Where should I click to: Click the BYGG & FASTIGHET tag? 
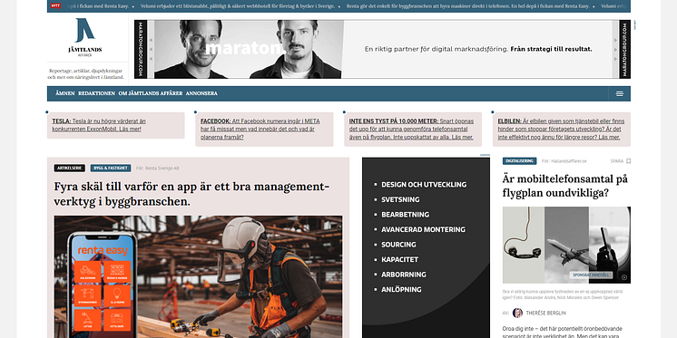click(x=111, y=169)
